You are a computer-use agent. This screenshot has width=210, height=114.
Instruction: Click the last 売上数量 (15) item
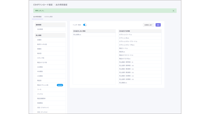tap(140, 83)
